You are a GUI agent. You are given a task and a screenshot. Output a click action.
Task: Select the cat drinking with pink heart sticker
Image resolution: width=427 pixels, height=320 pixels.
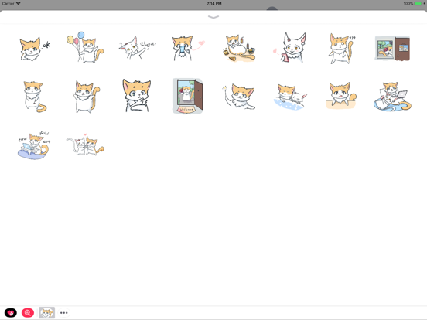pyautogui.click(x=188, y=48)
